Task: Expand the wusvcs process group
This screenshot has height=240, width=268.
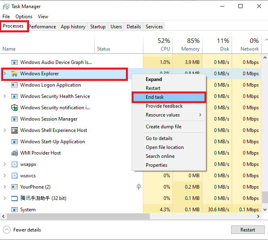Action: [5, 176]
